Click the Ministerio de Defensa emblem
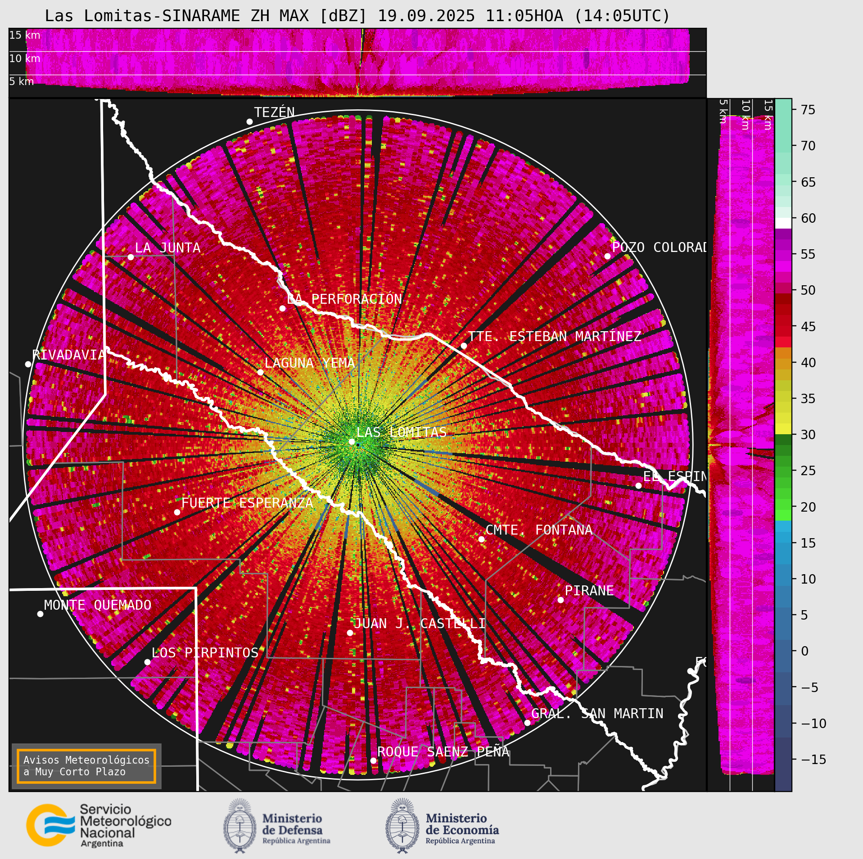Viewport: 863px width, 859px height. point(240,826)
